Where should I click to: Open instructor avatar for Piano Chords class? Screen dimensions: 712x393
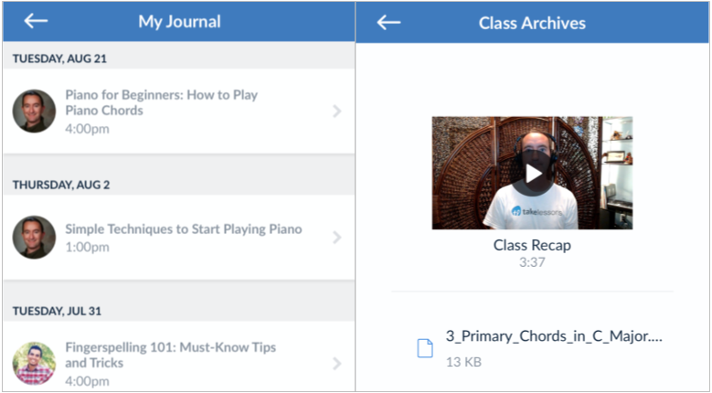[x=34, y=112]
